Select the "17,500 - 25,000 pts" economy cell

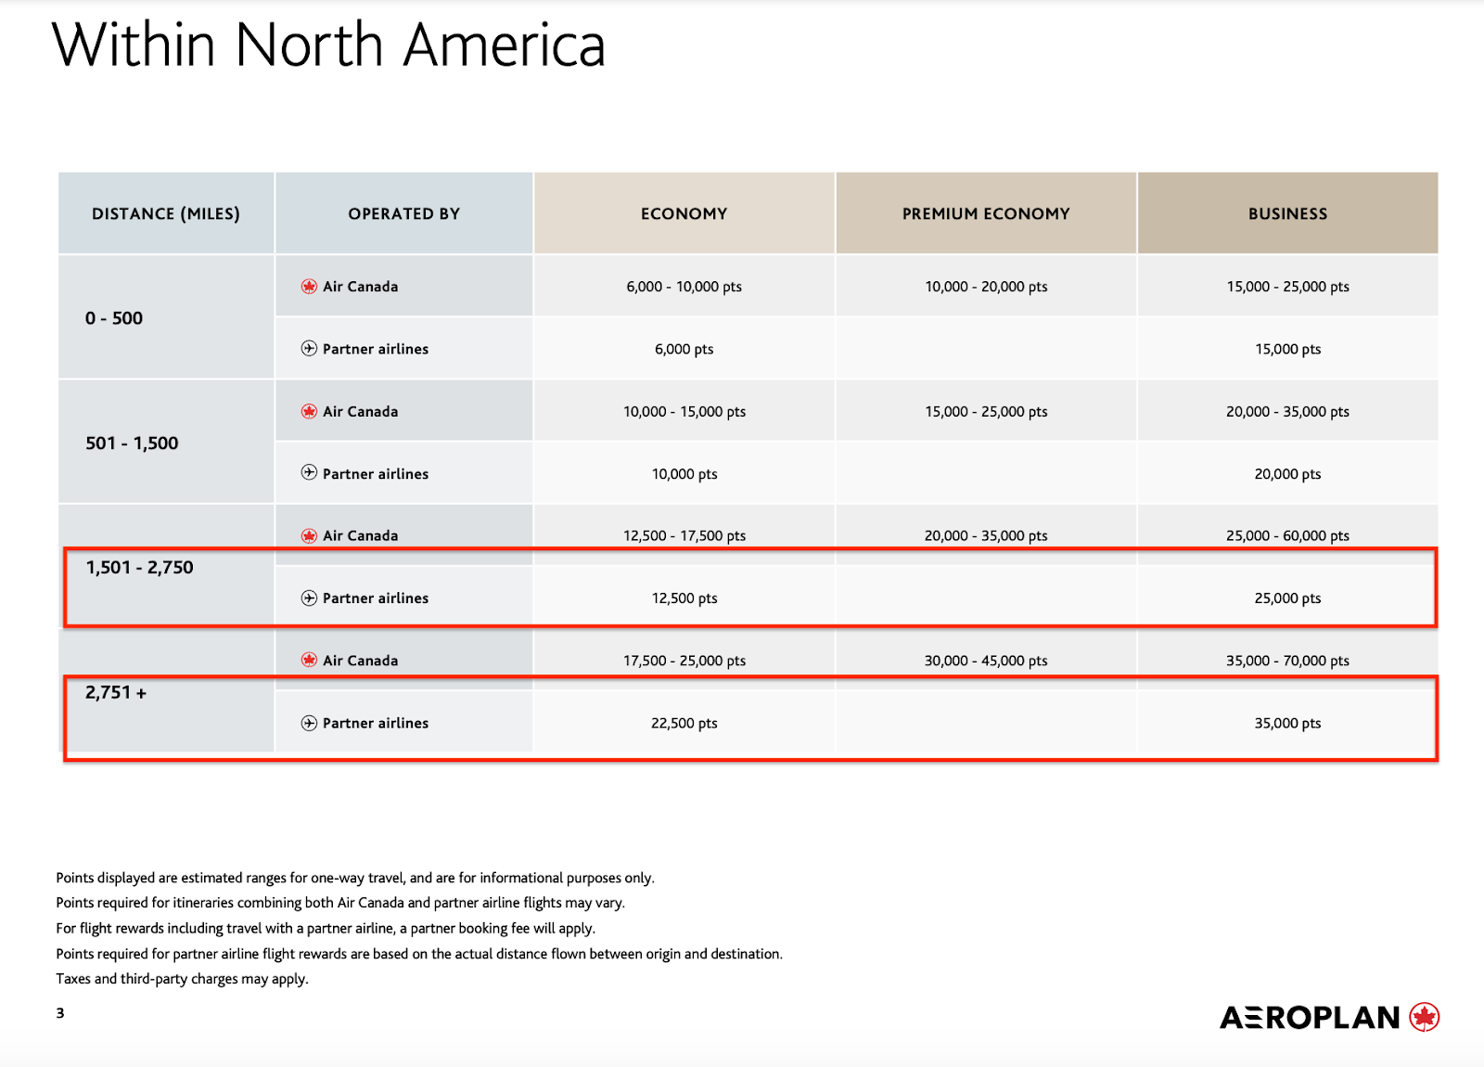coord(684,661)
